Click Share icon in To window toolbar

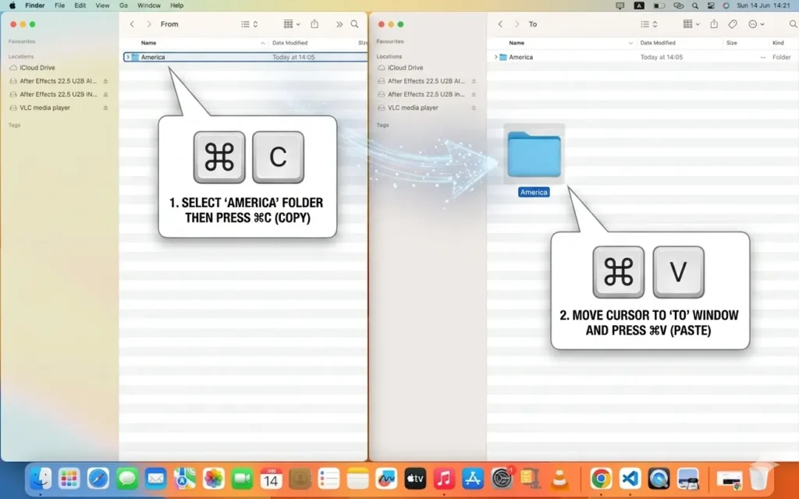[x=714, y=24]
